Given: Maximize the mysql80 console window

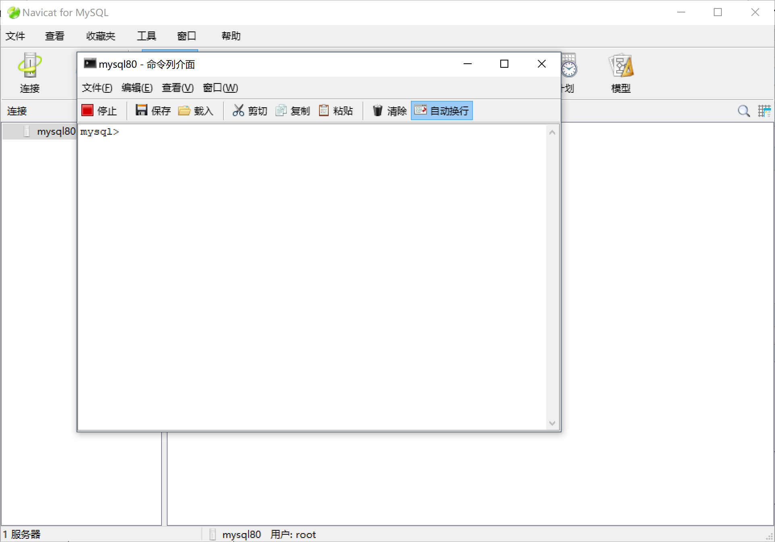Looking at the screenshot, I should [504, 64].
